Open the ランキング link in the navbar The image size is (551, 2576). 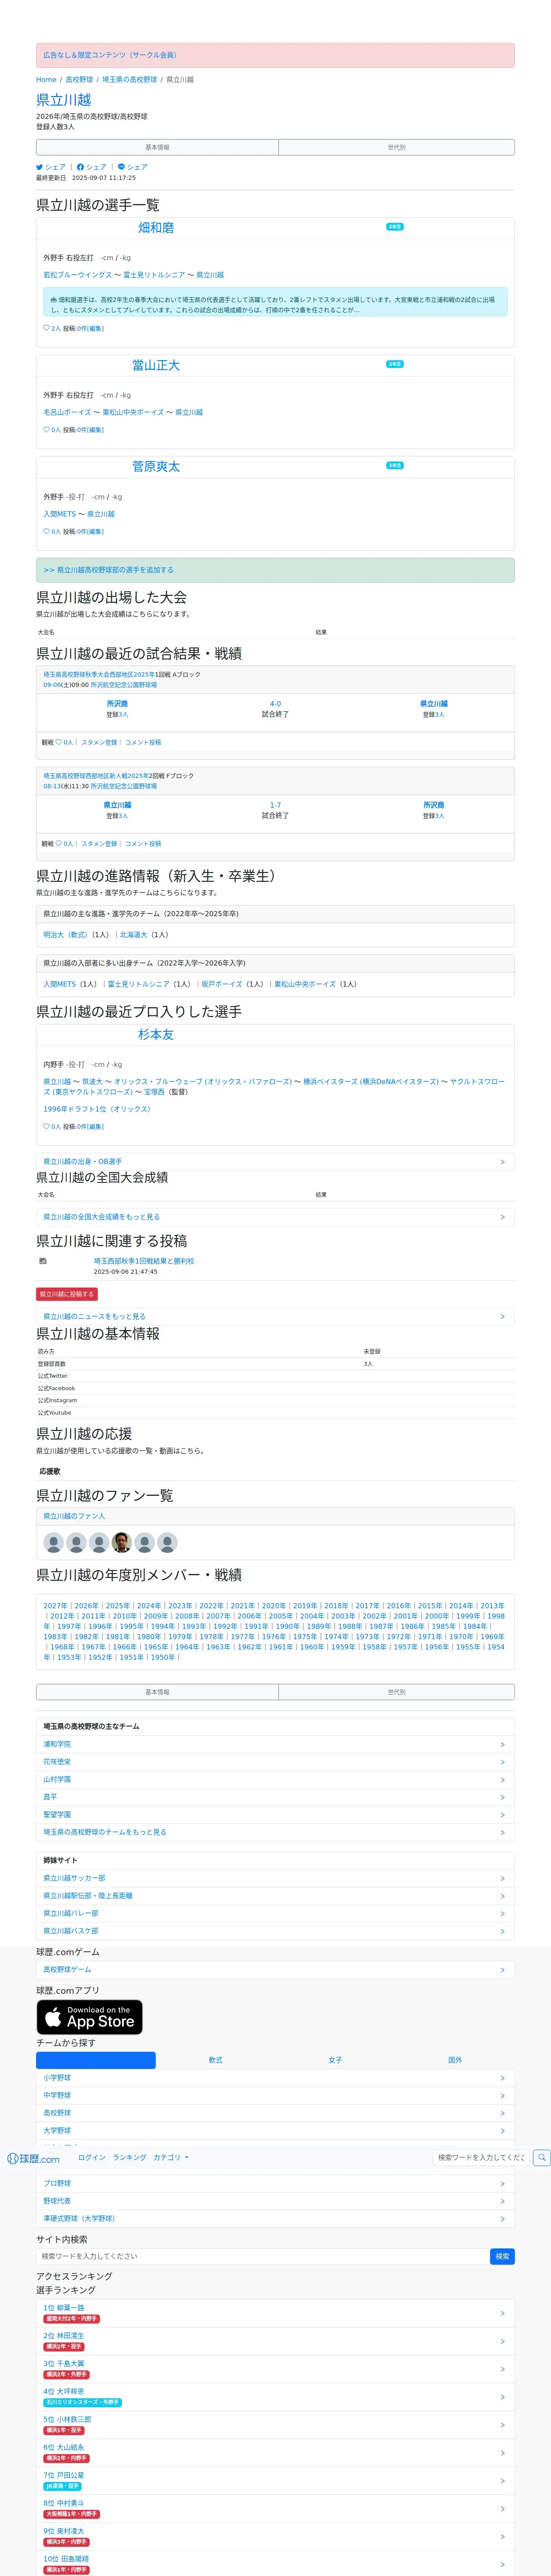point(129,2157)
